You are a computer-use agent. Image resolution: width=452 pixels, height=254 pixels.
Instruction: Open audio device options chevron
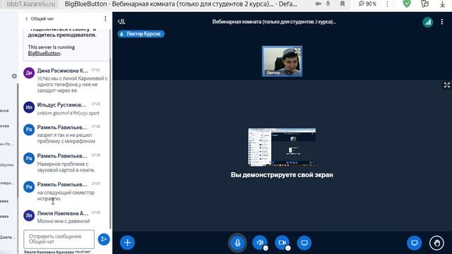[266, 248]
